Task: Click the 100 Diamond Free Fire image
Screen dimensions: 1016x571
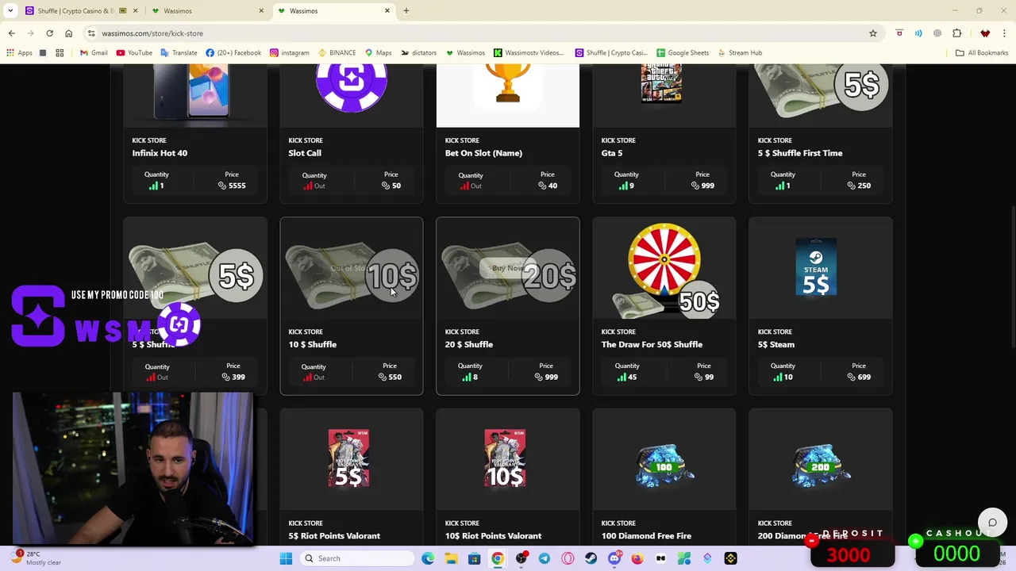Action: click(x=665, y=464)
